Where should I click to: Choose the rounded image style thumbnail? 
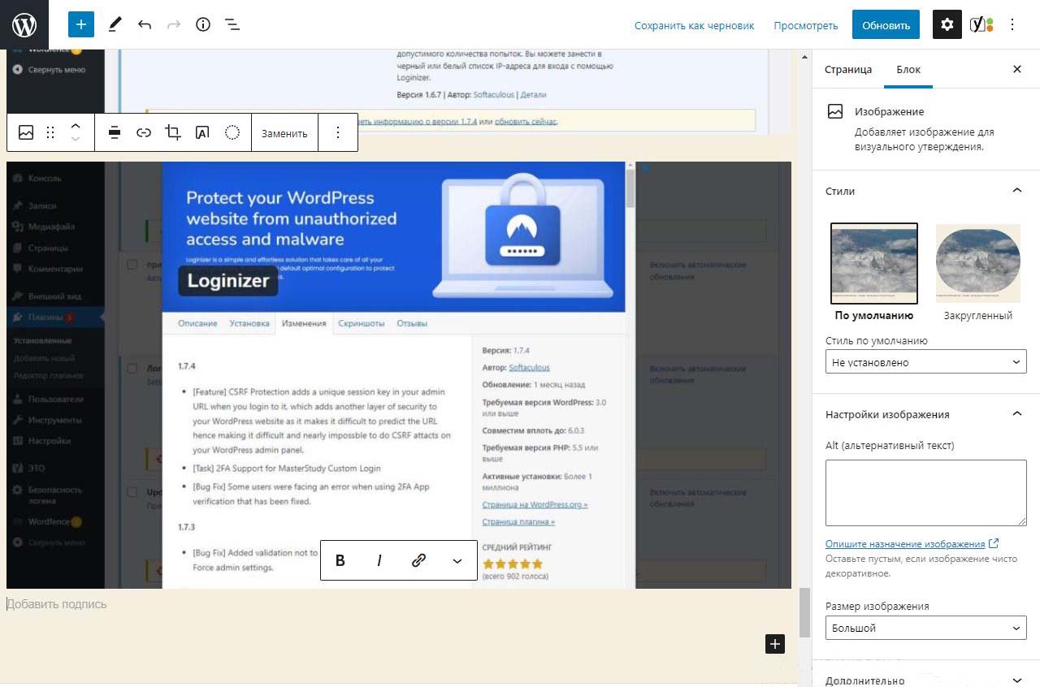coord(977,263)
